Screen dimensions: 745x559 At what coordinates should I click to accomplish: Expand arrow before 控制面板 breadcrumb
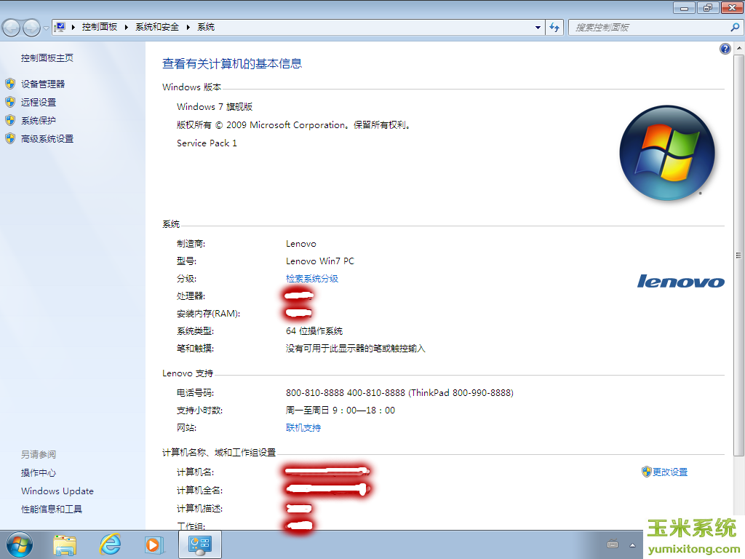(x=73, y=27)
